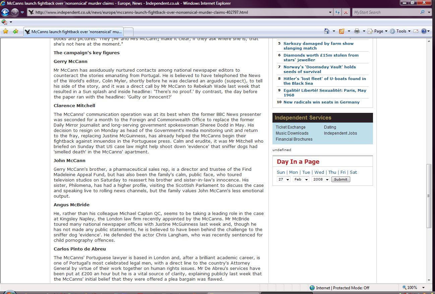Expand the year dropdown showing 2008

click(320, 179)
